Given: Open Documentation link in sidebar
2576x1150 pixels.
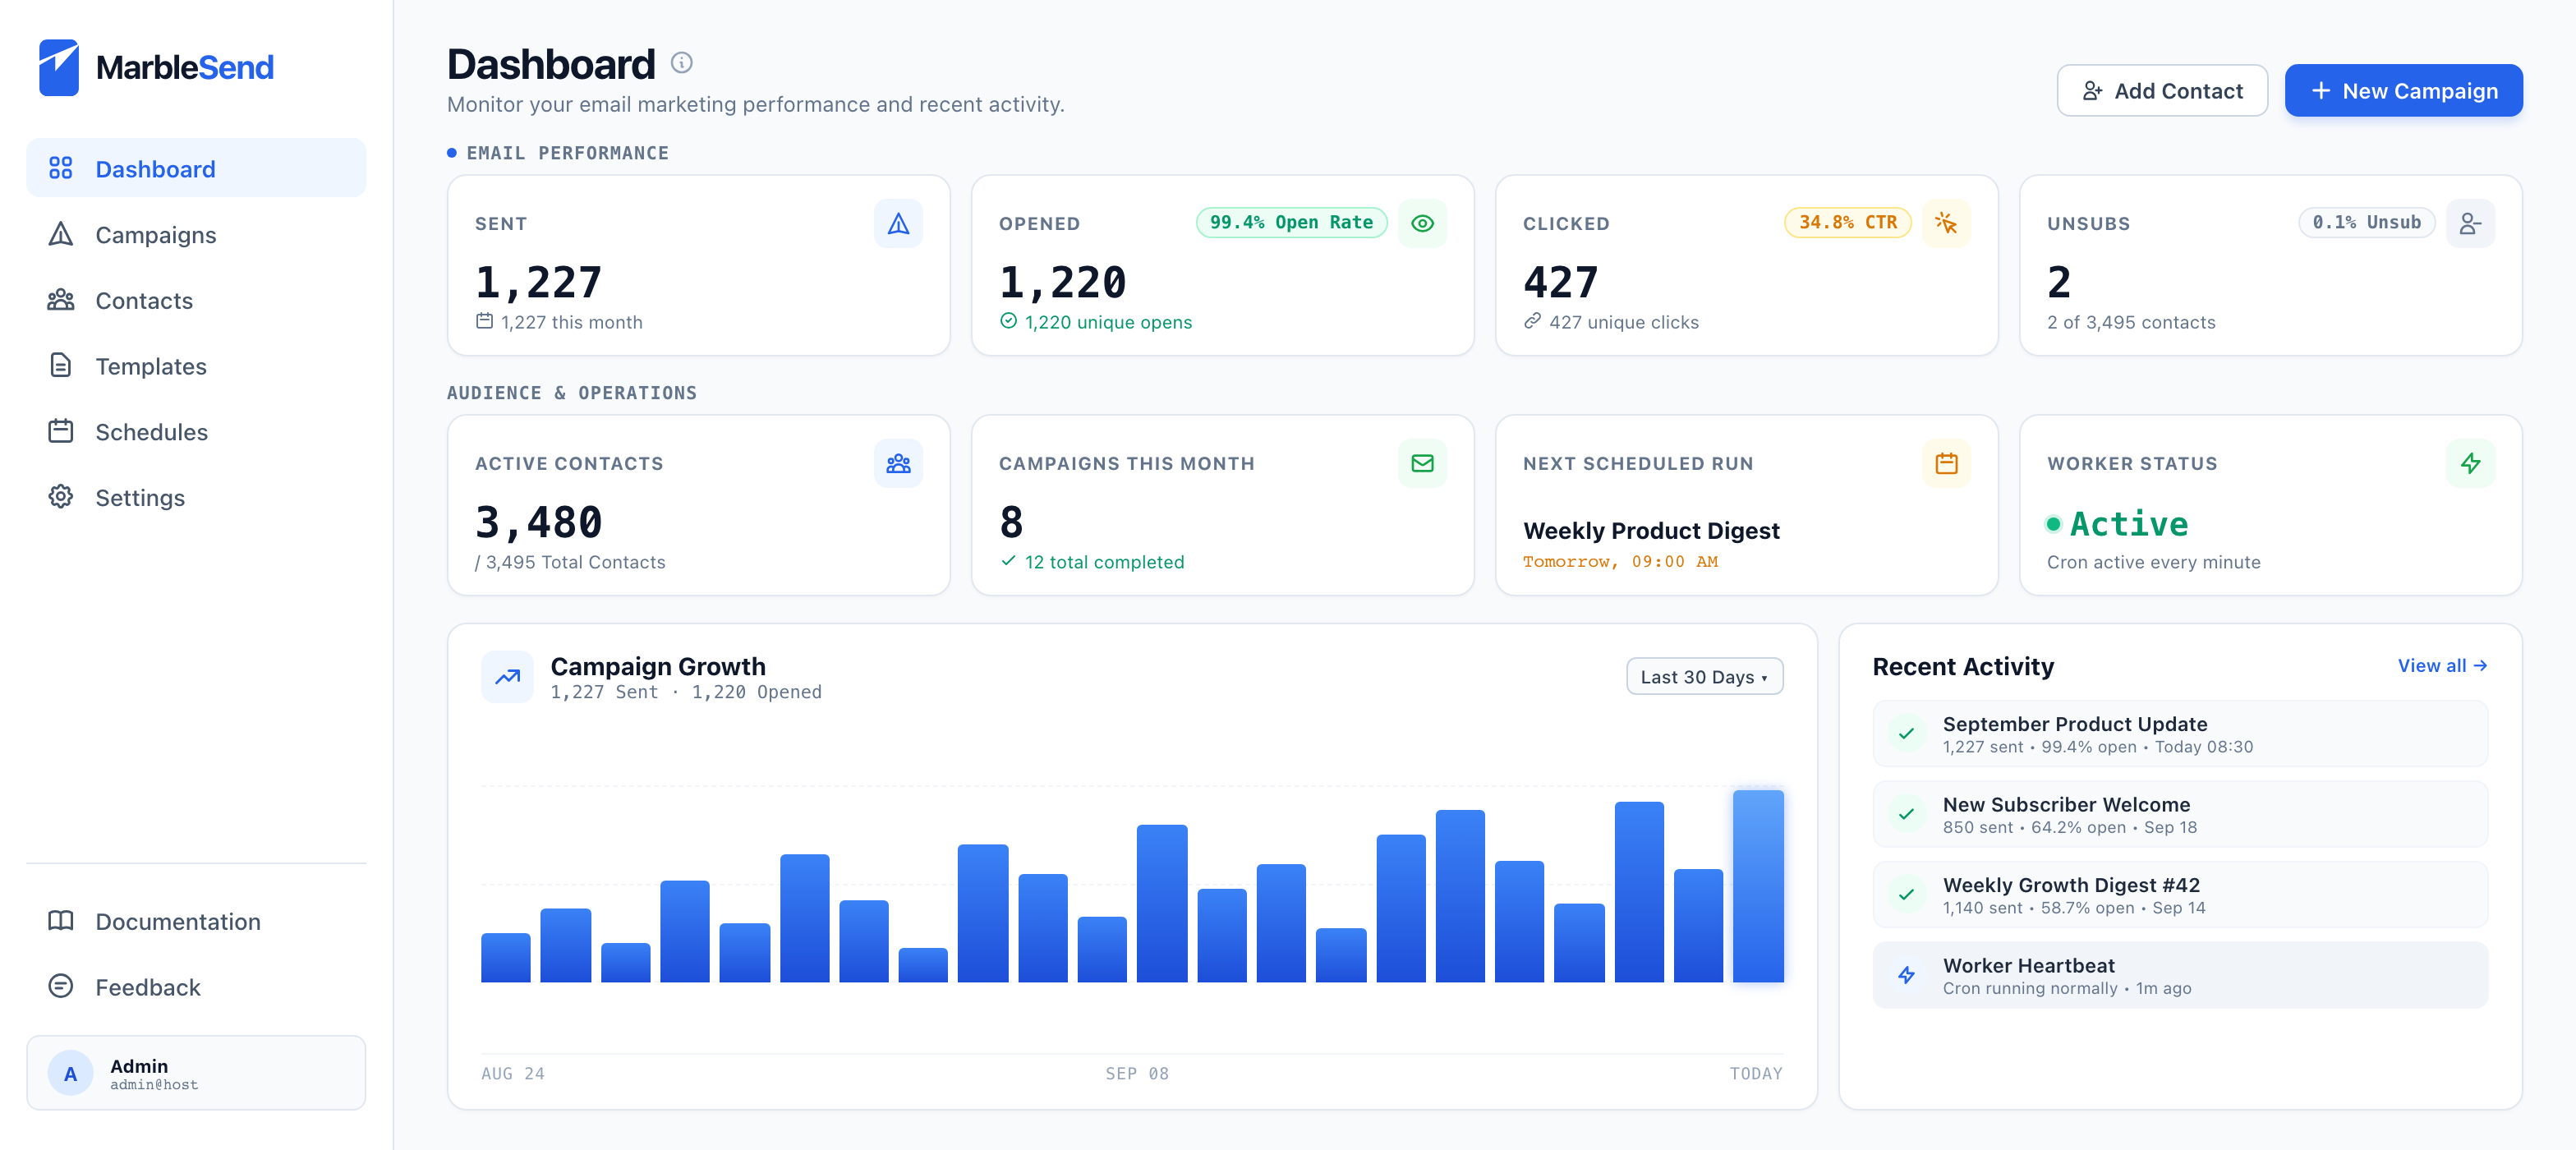Looking at the screenshot, I should point(196,921).
